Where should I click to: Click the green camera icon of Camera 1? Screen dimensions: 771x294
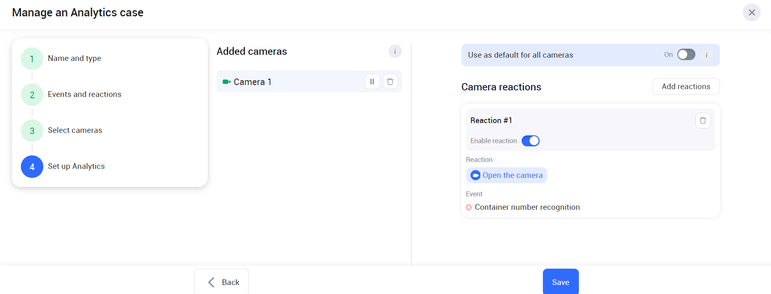226,82
